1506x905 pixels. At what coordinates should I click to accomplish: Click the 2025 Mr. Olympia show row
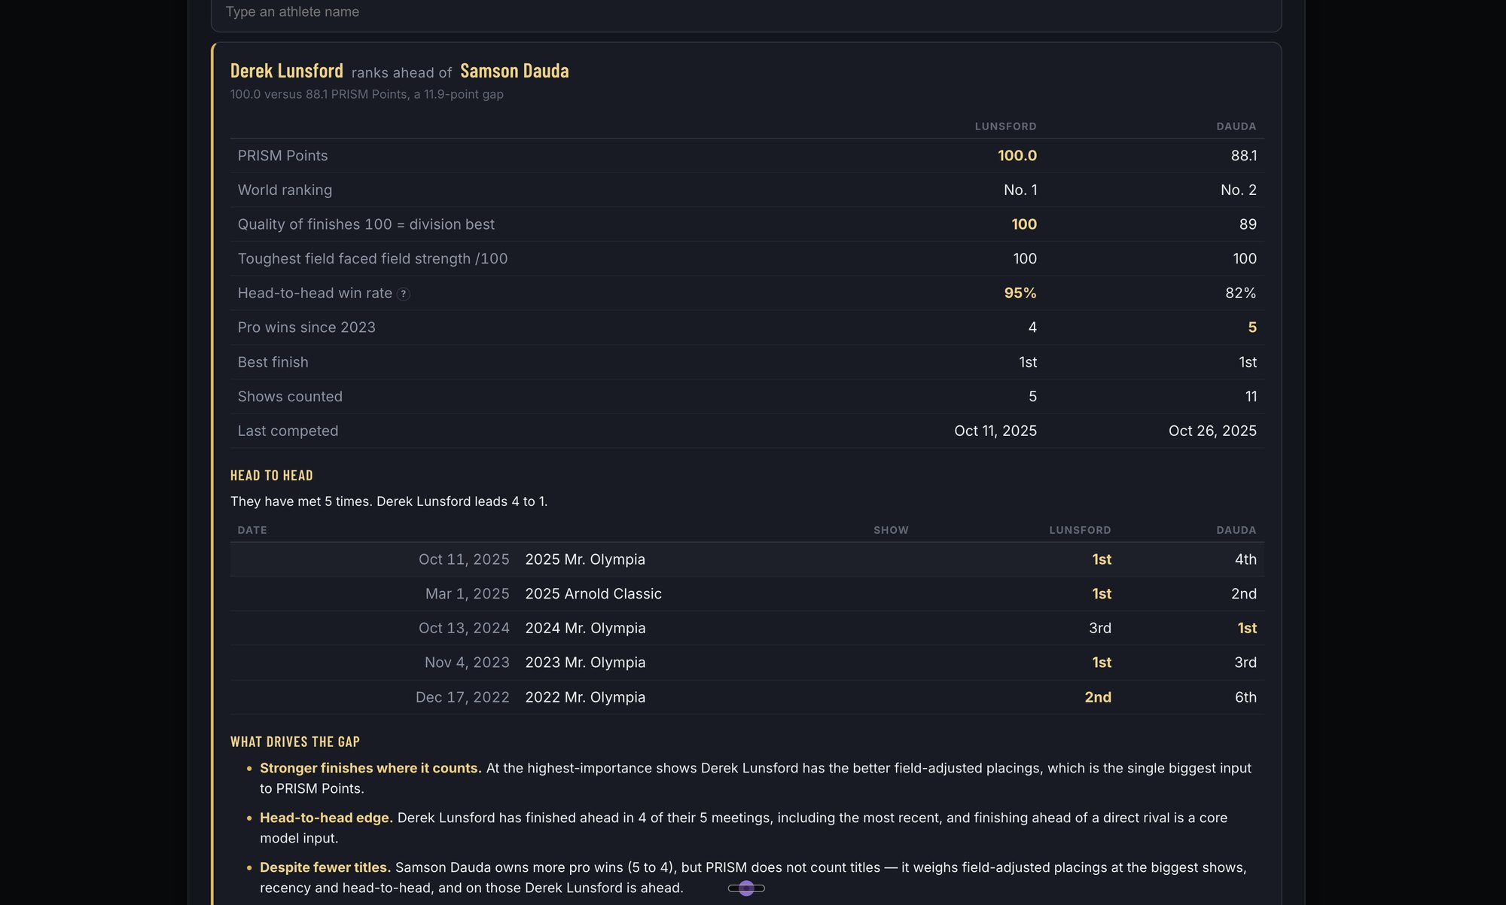coord(747,559)
